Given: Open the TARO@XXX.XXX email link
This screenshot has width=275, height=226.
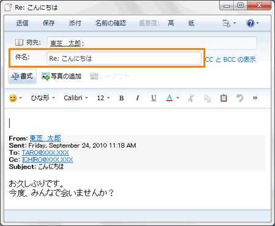Looking at the screenshot, I should pyautogui.click(x=45, y=152).
